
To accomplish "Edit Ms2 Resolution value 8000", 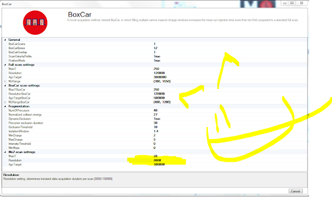I will 157,160.
